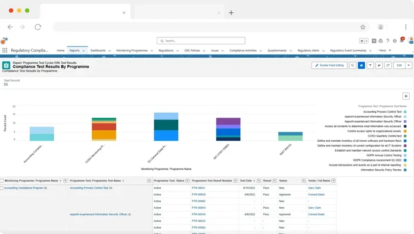Click Enable Field Editing button
Screen dimensions: 414x234
[330, 65]
